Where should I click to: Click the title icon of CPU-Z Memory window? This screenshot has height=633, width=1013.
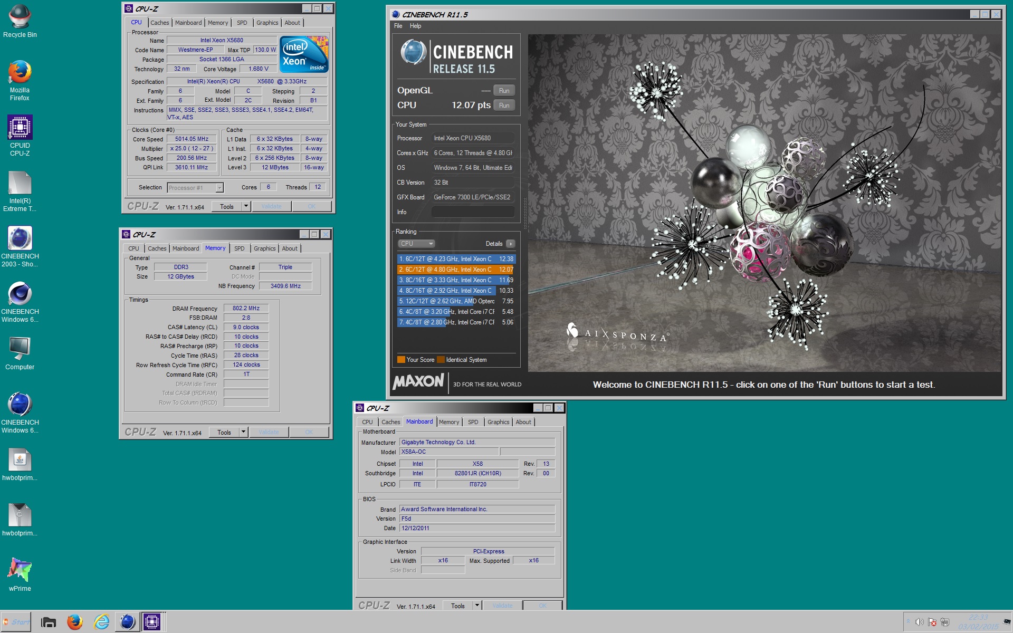pos(126,234)
